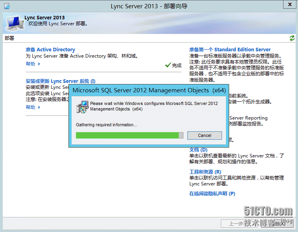Open 安装或更新 Lync Server 系统 link
The height and width of the screenshot is (232, 298).
click(x=61, y=81)
